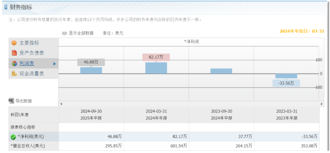Click the -33.56万 chart tooltip label
The image size is (330, 153).
pos(286,83)
